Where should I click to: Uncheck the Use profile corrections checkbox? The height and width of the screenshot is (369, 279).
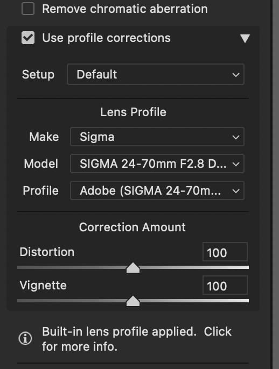point(28,38)
